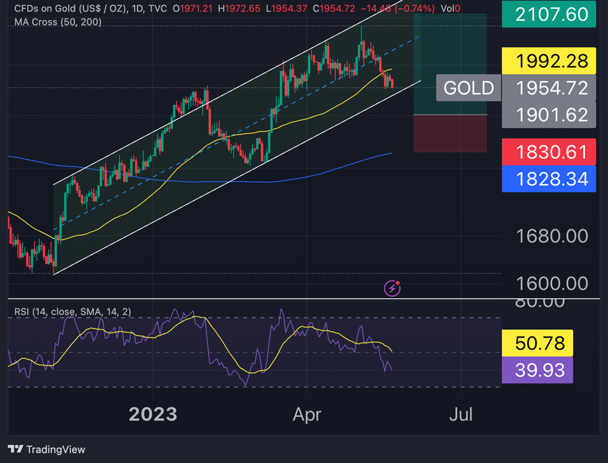608x463 pixels.
Task: Click the purple 39.93 RSI value label
Action: (538, 370)
